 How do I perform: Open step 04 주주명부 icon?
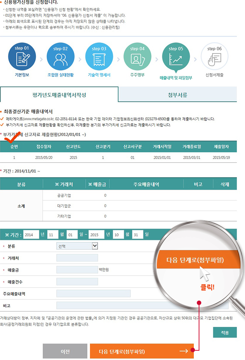point(138,56)
